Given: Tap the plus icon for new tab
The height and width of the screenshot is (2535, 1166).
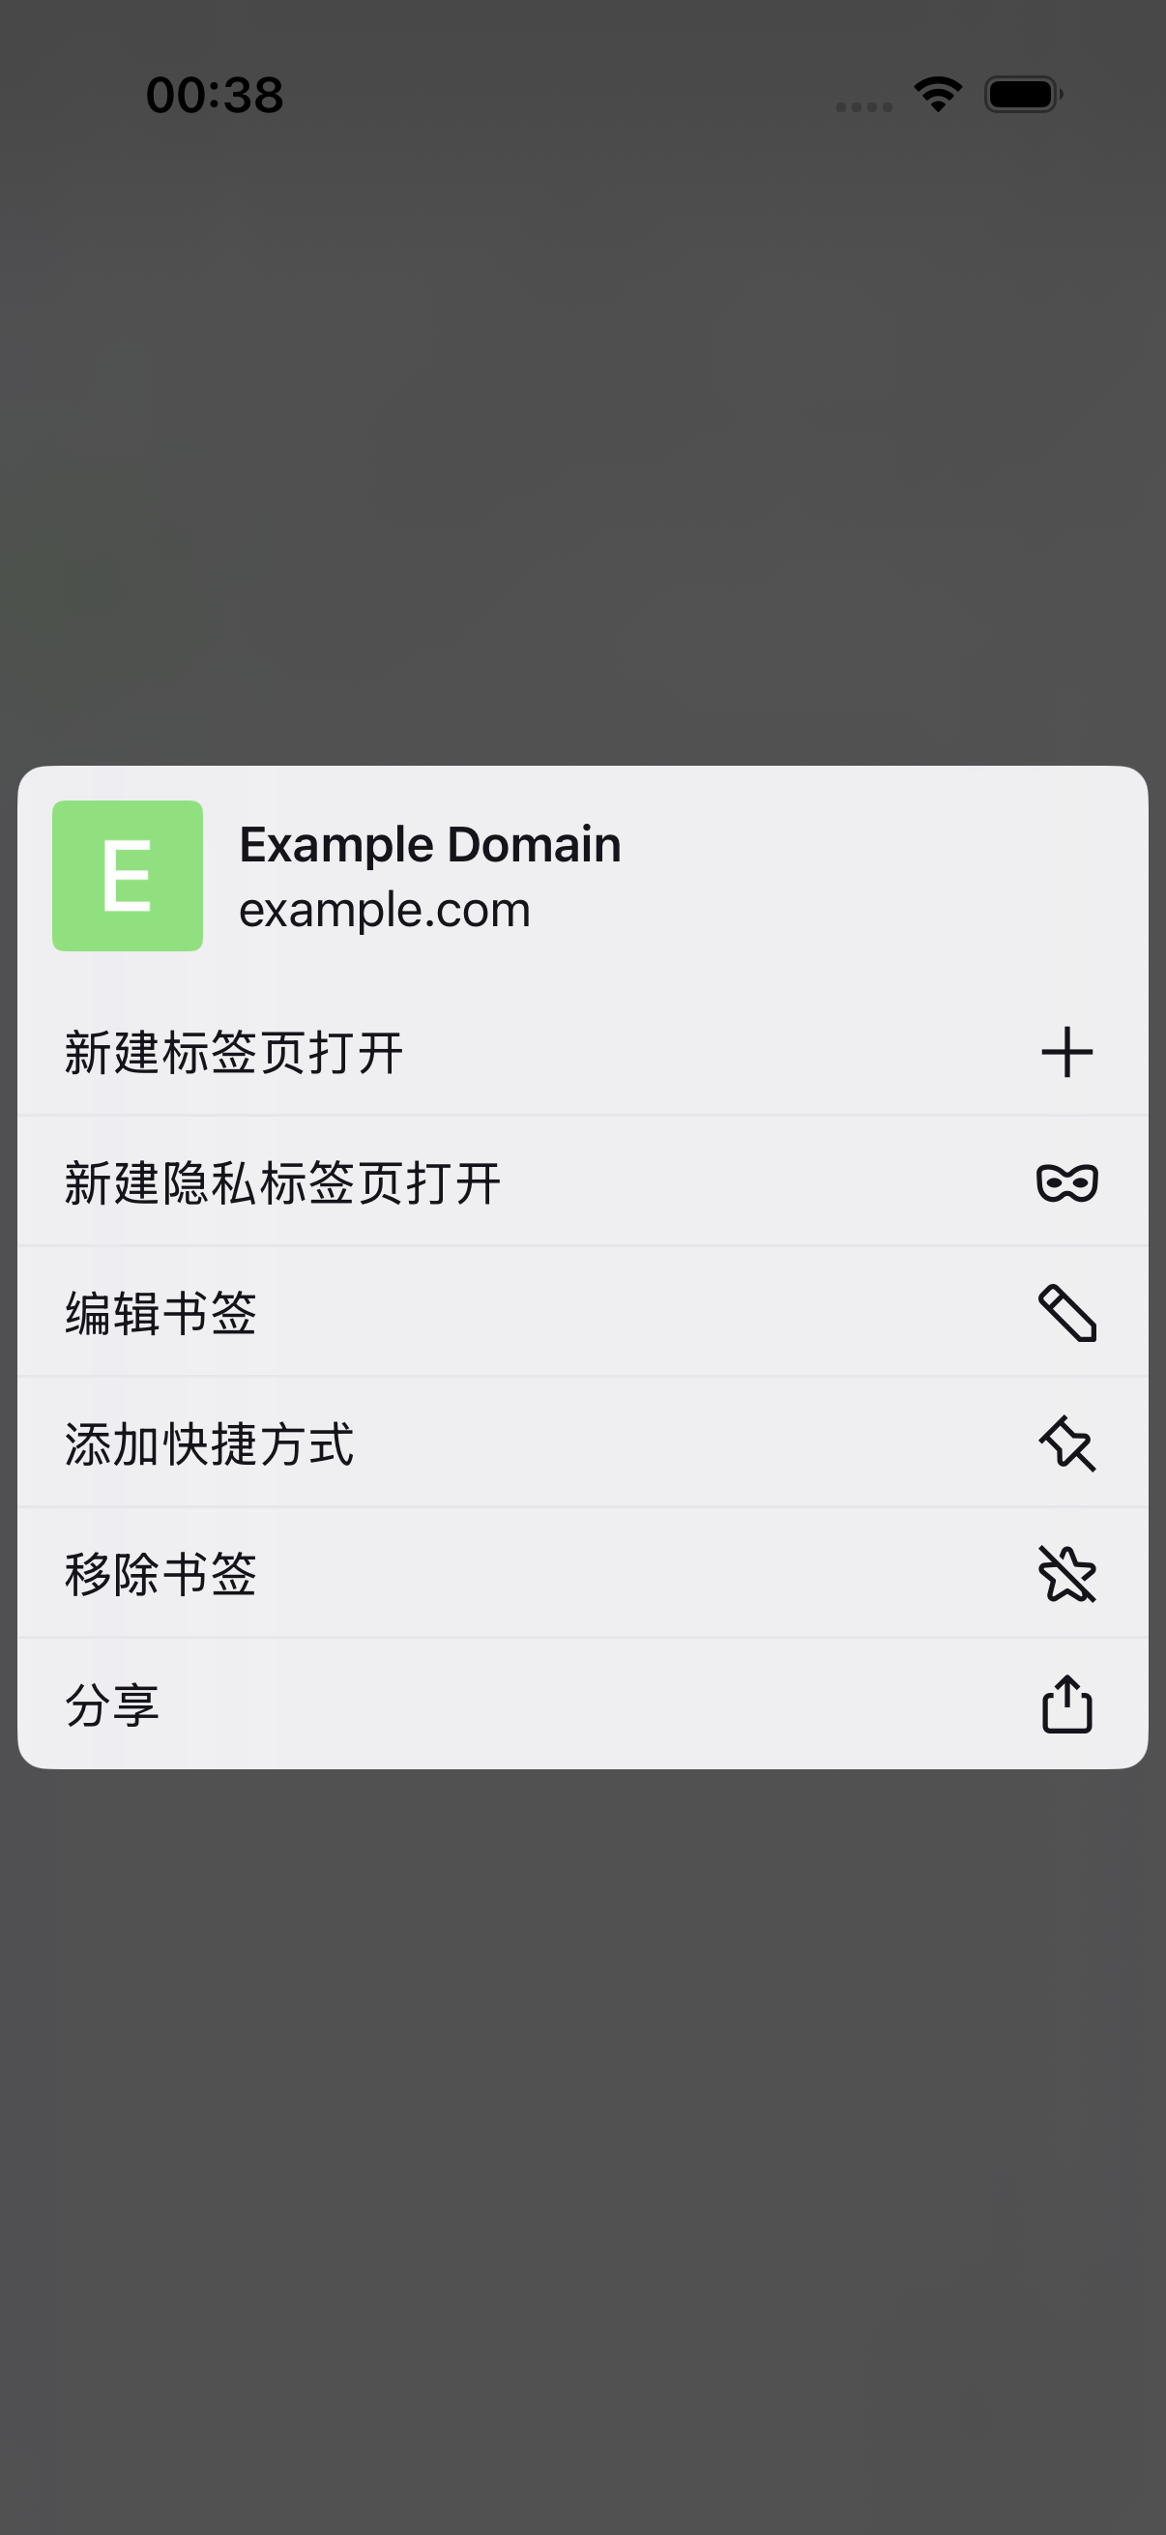Looking at the screenshot, I should pyautogui.click(x=1066, y=1052).
